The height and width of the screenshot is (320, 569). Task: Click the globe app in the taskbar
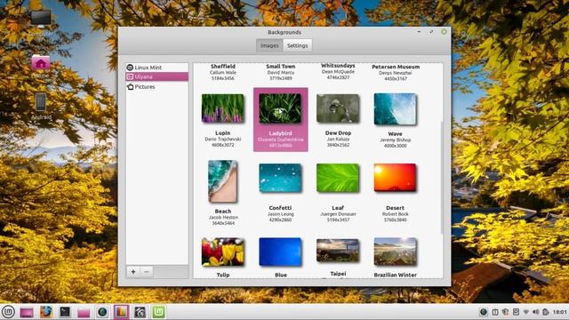[102, 312]
